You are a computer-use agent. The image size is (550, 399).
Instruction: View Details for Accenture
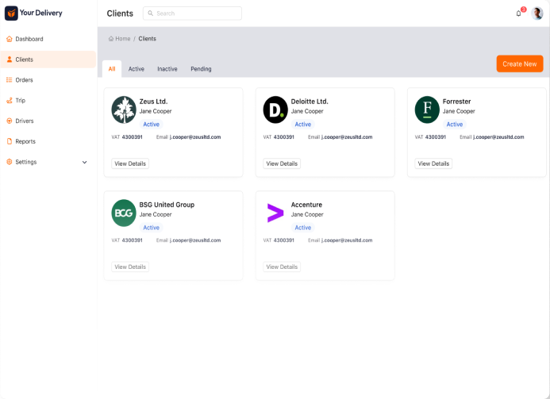pos(282,267)
